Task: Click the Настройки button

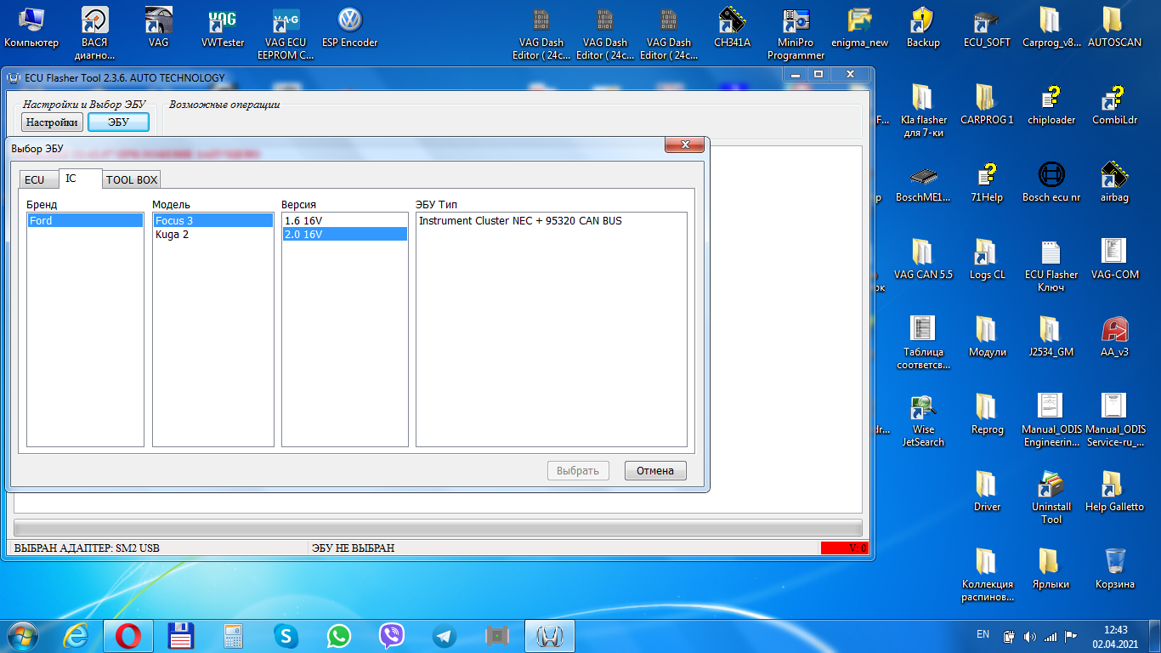Action: point(52,122)
